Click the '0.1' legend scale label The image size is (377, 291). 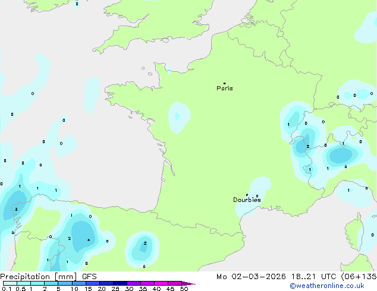pyautogui.click(x=7, y=289)
